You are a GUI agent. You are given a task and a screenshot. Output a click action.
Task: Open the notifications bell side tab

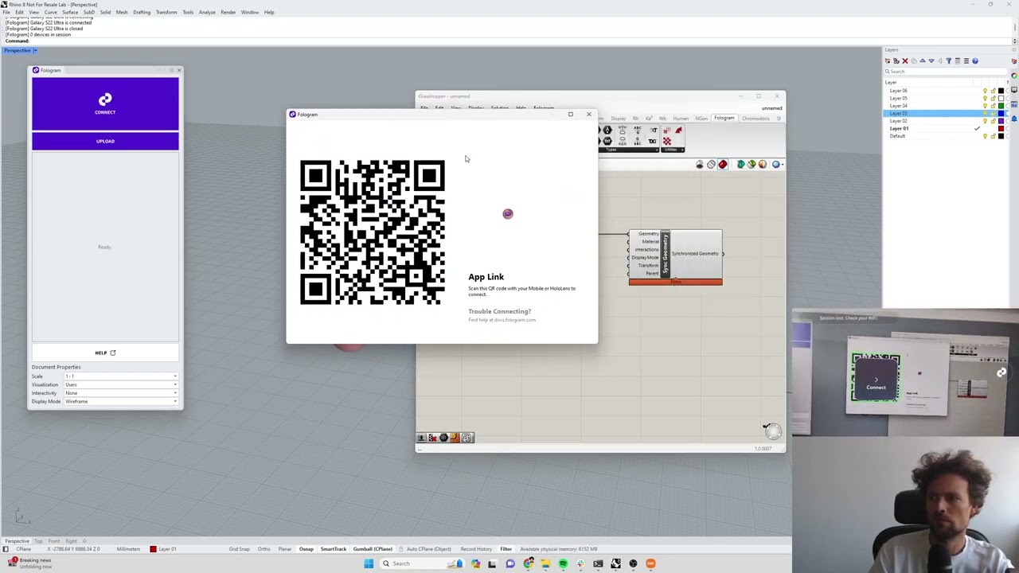pos(1014,119)
